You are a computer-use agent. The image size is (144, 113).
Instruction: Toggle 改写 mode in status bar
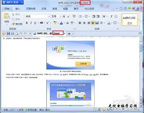point(20,110)
